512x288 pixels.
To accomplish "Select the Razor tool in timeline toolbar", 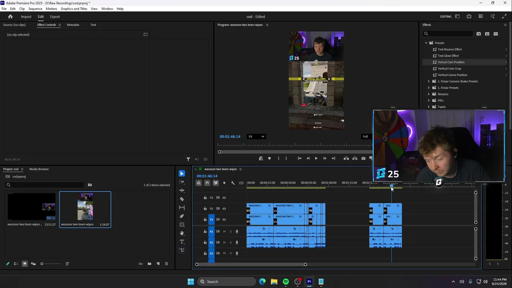I will click(x=182, y=199).
